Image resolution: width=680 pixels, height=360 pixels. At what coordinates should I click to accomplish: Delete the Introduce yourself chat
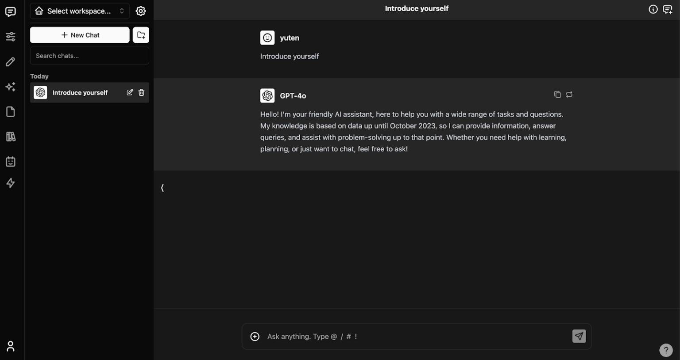point(141,92)
